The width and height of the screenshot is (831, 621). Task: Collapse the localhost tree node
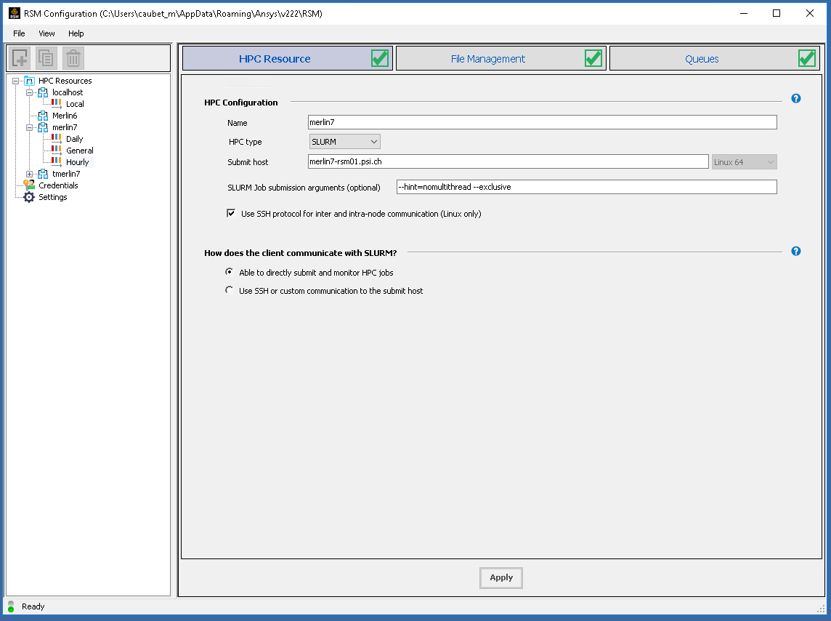(x=31, y=92)
